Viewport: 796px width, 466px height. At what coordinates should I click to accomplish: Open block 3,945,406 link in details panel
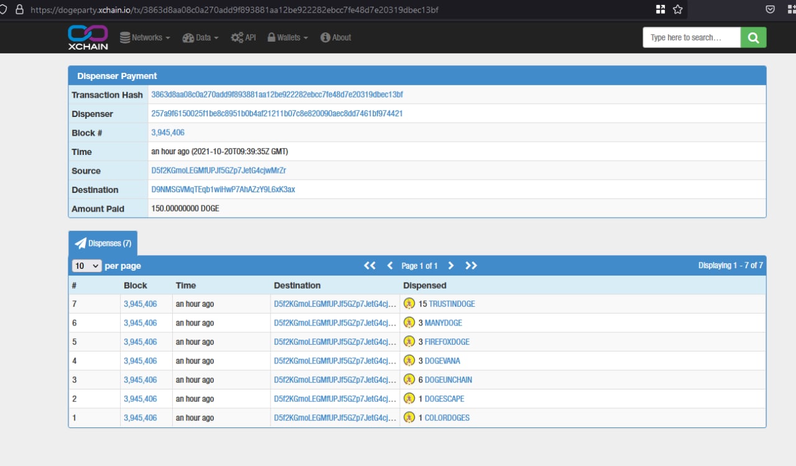(x=168, y=133)
